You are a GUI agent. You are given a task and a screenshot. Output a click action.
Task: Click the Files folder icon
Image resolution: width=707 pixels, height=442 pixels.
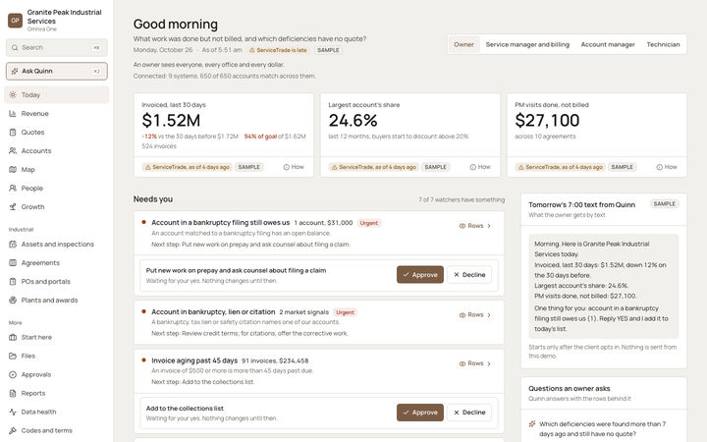(13, 356)
